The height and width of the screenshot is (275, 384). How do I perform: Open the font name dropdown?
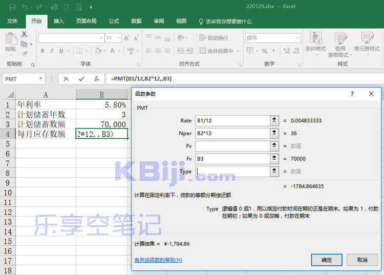coord(101,38)
